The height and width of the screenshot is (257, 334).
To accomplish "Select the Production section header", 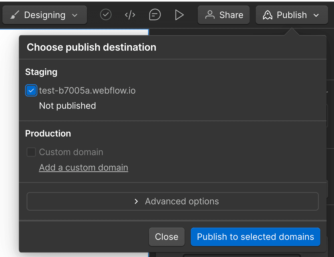I will tap(48, 133).
